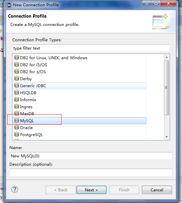This screenshot has height=203, width=182.
Task: Click the DB2 for Linux database icon
Action: click(17, 58)
